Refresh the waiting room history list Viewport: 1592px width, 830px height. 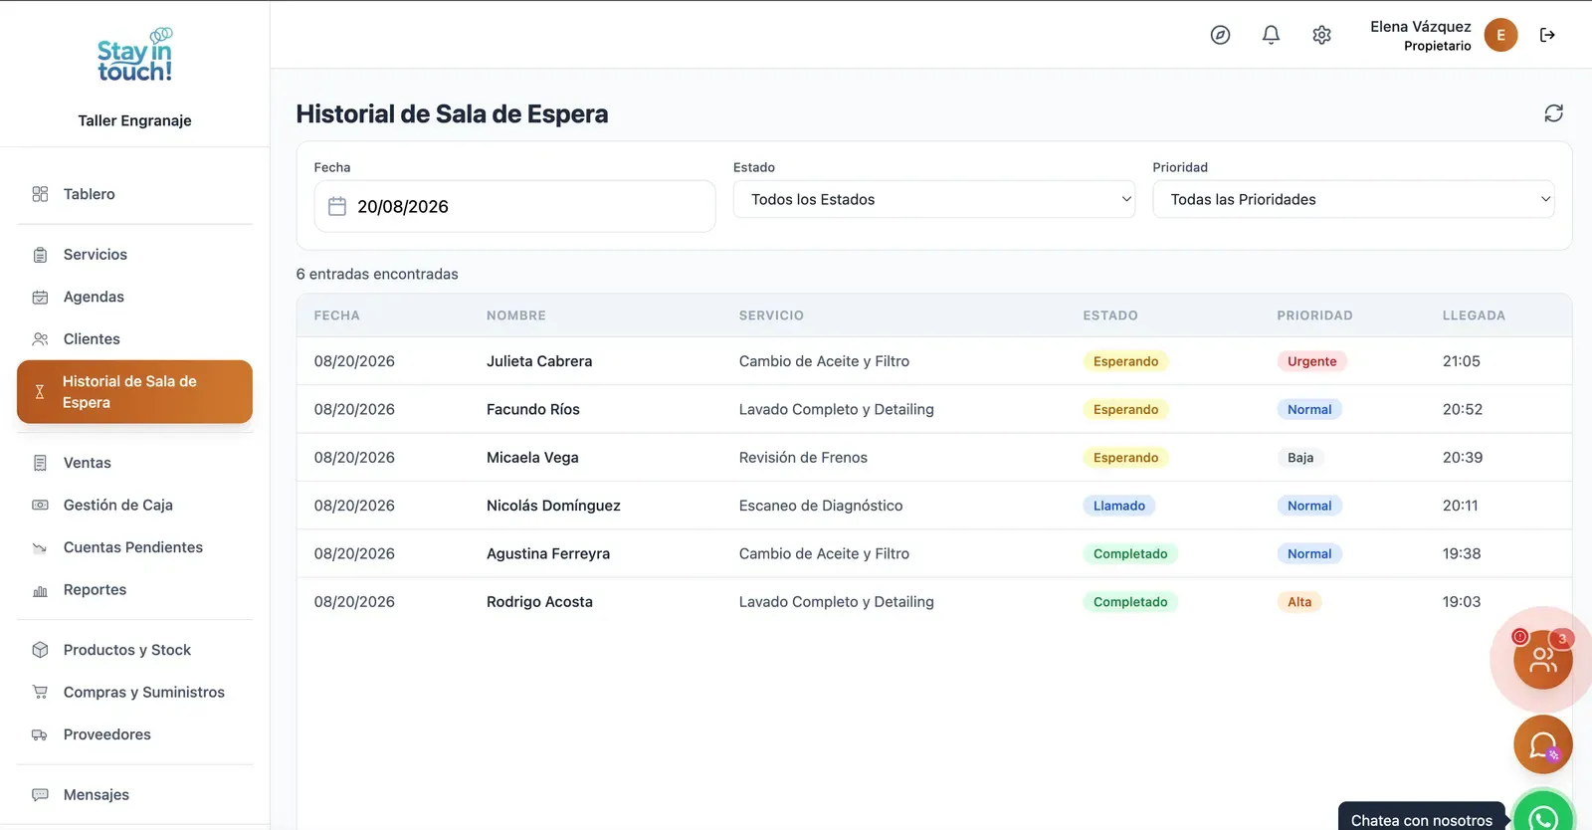click(x=1553, y=113)
